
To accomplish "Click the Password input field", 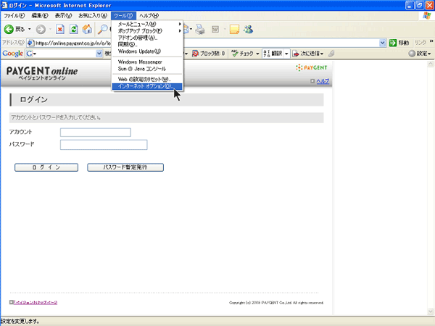I will (104, 145).
